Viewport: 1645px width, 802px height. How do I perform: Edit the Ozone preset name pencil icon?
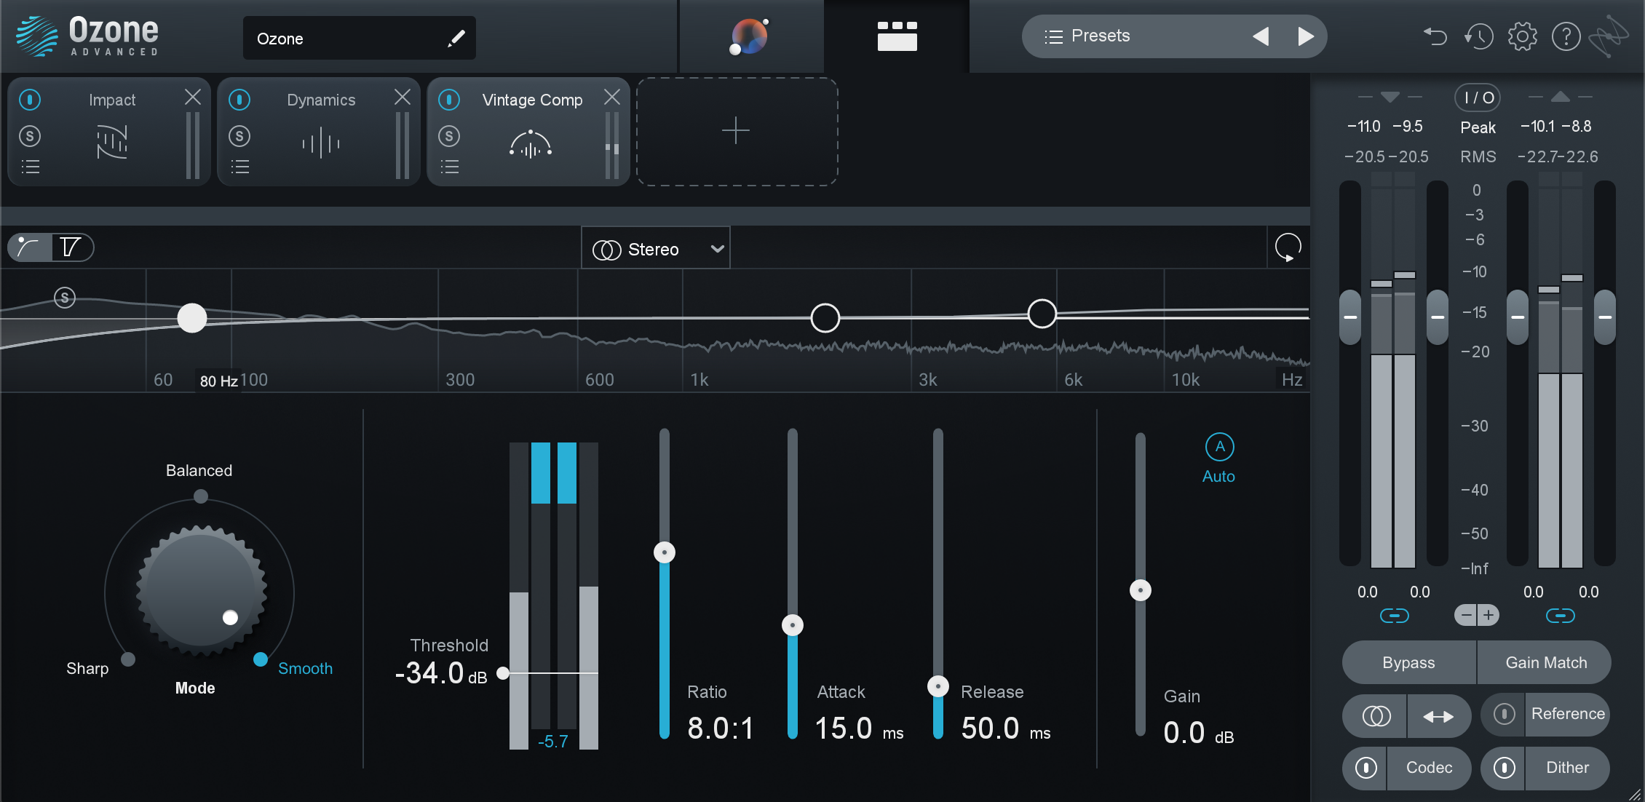tap(456, 38)
